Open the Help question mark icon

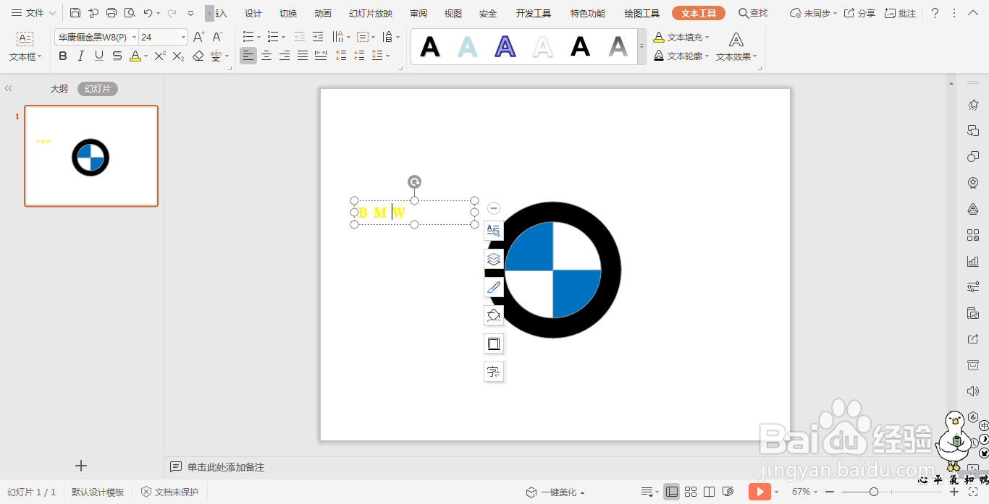(935, 13)
